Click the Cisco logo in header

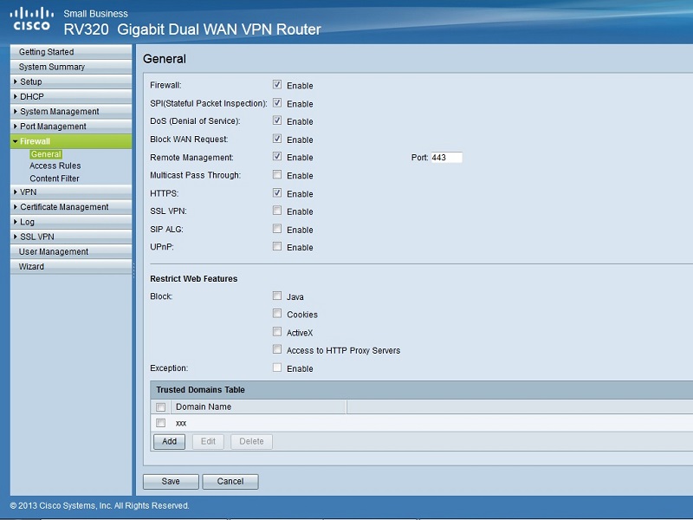(x=31, y=19)
